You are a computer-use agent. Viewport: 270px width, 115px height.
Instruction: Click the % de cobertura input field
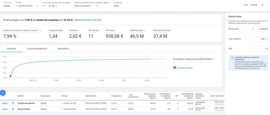pos(260,39)
